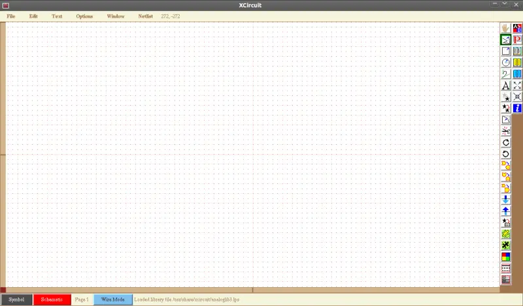Click the Make object star-box icon
Viewport: 523px width, 306px height.
[505, 222]
